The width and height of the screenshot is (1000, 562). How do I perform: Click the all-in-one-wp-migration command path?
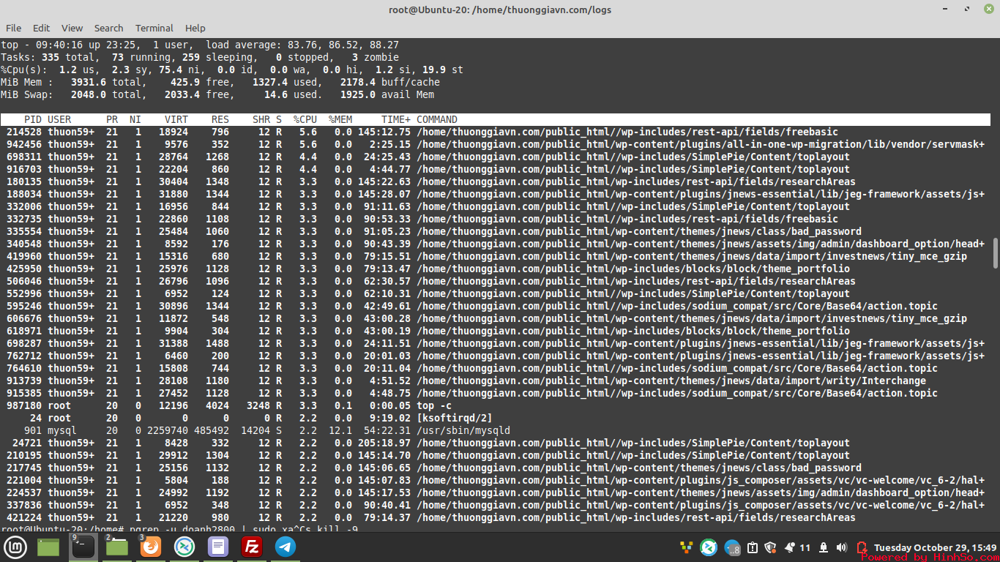pyautogui.click(x=701, y=144)
